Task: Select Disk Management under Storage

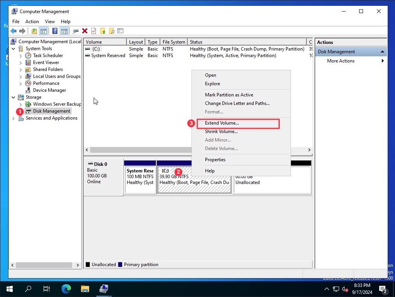Action: click(x=51, y=111)
